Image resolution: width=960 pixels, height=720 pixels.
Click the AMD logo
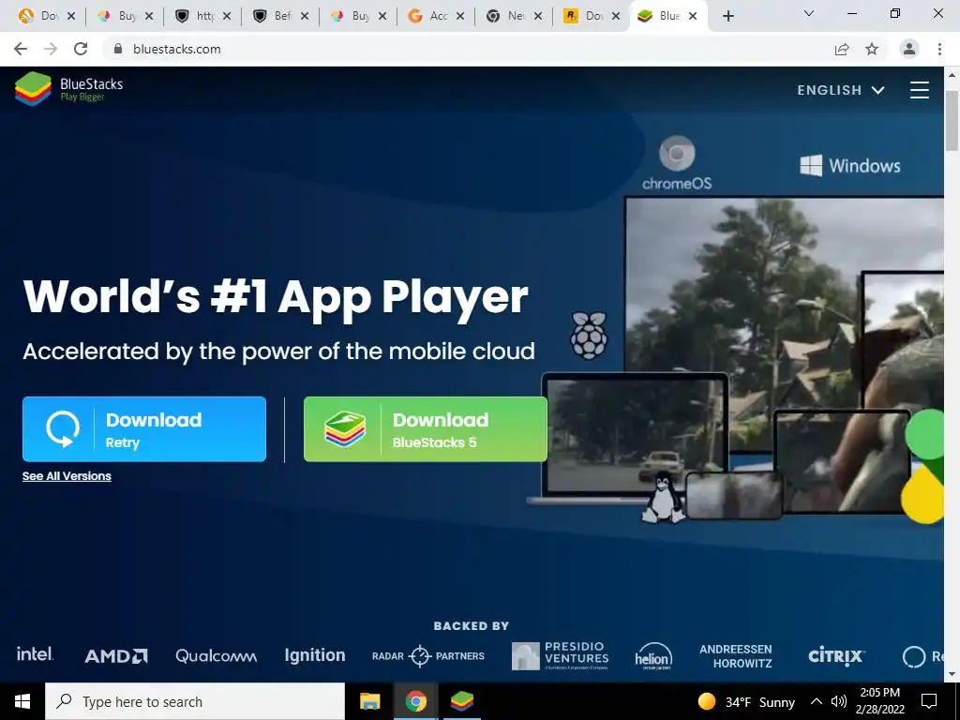coord(116,656)
